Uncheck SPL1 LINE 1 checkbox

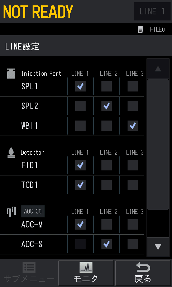(x=80, y=86)
